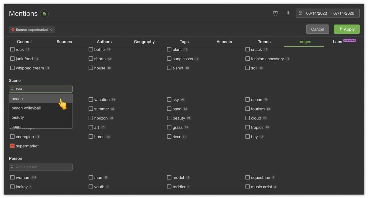Click the SUPPORT badge next to Labs
This screenshot has width=368, height=198.
click(349, 40)
